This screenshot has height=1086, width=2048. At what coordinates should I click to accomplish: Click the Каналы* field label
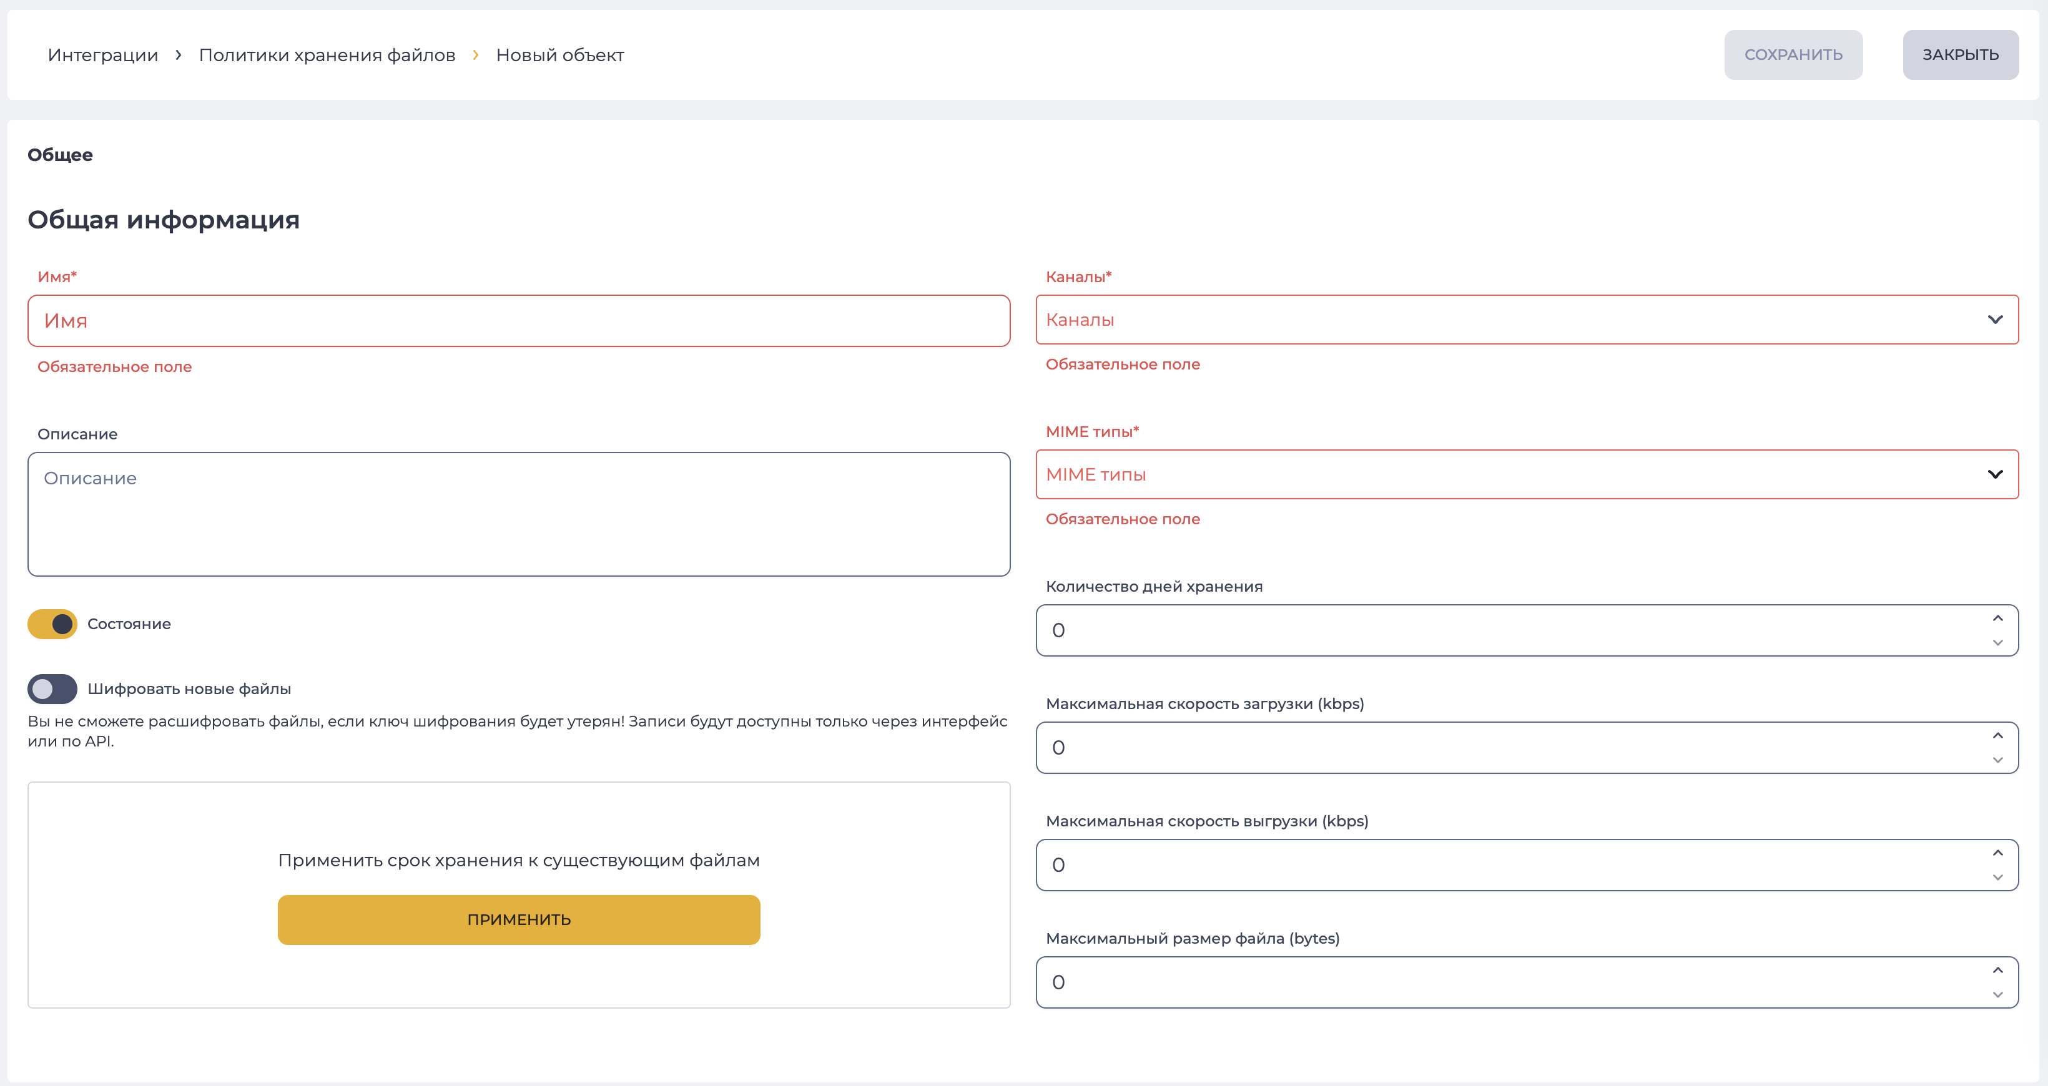pyautogui.click(x=1078, y=277)
